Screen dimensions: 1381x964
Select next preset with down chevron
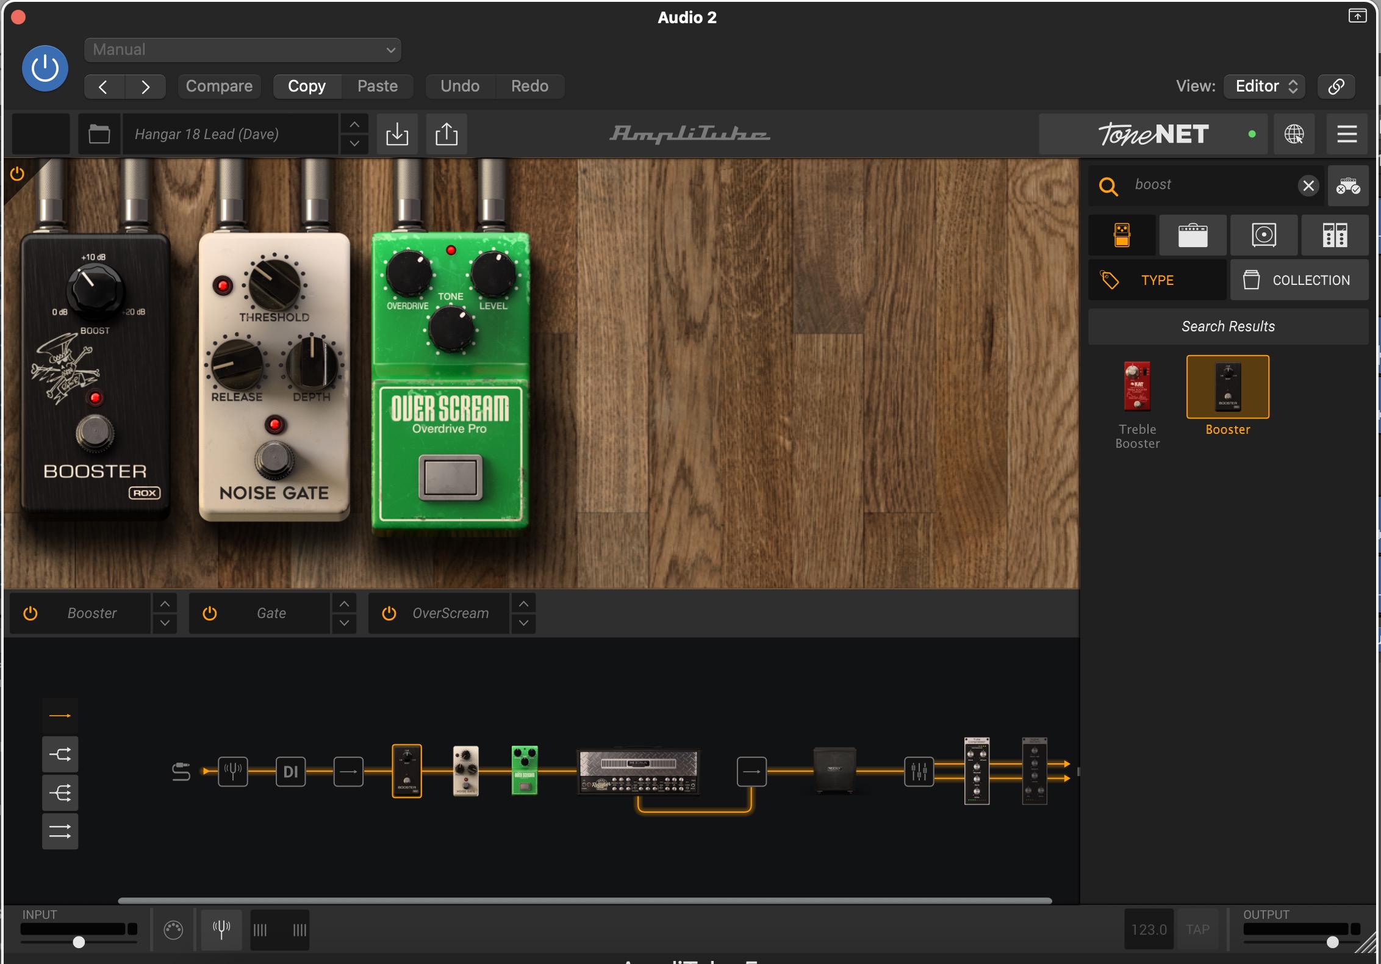(x=354, y=144)
